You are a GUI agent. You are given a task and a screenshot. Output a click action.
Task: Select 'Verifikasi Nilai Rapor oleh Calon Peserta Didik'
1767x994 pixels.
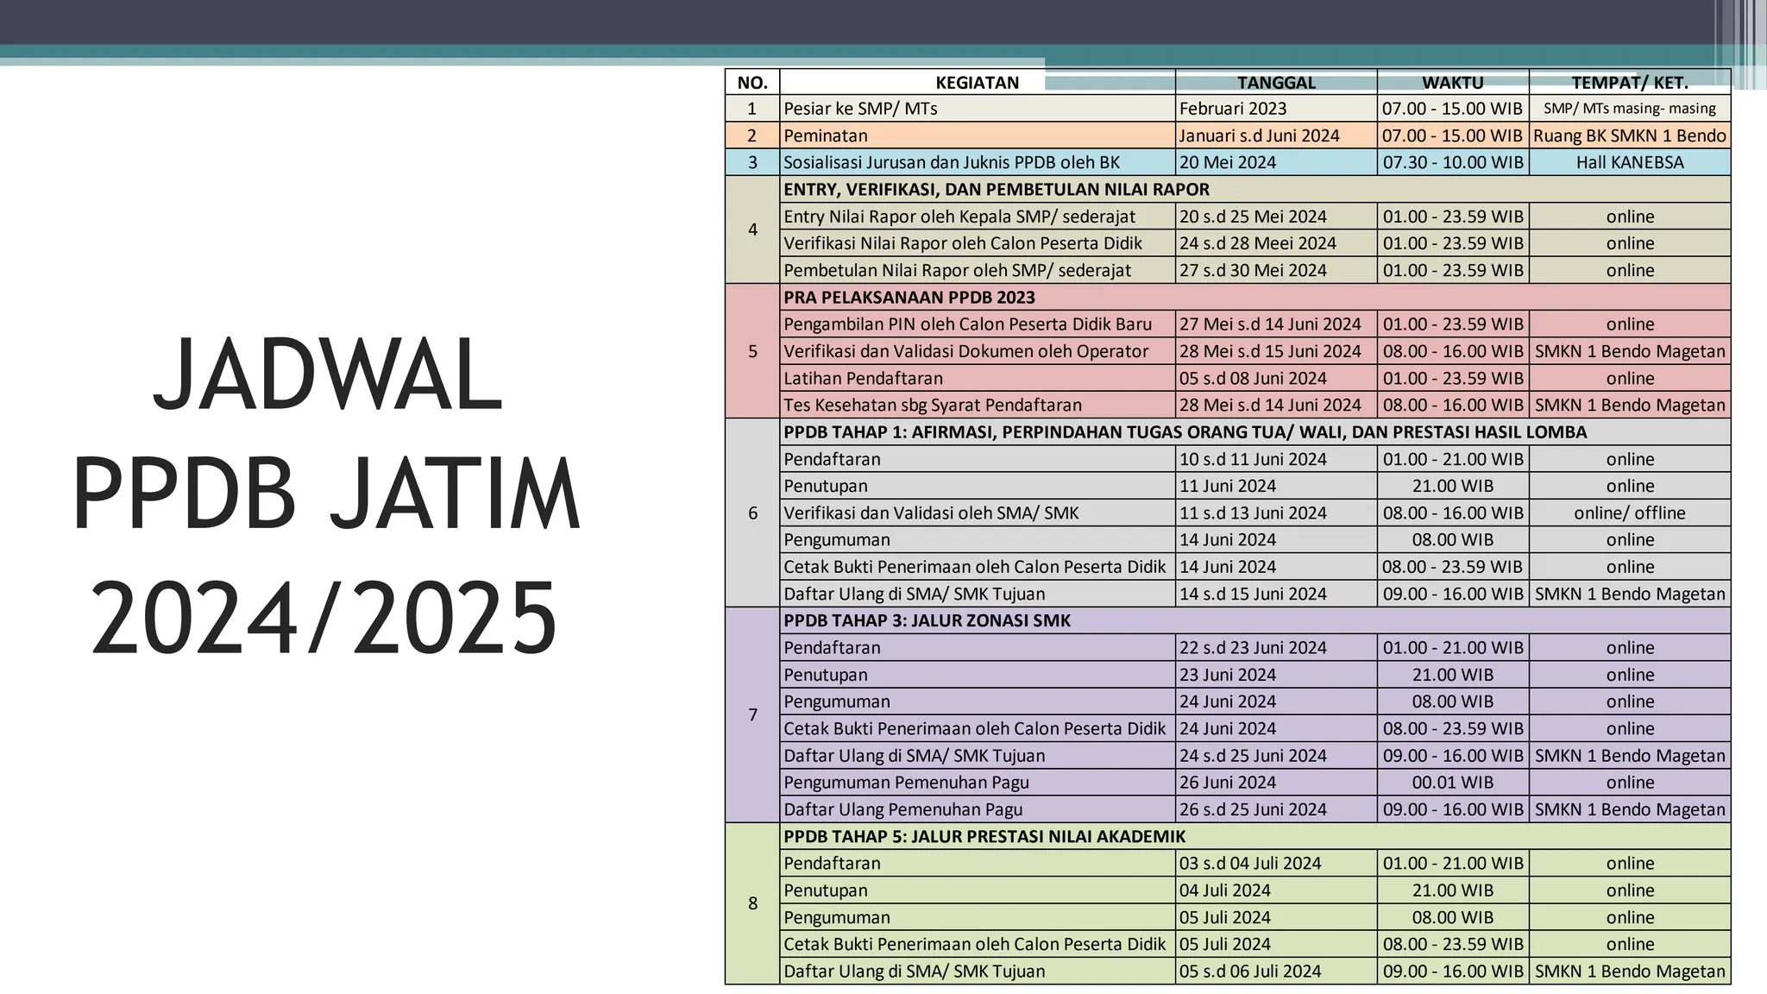pos(978,243)
